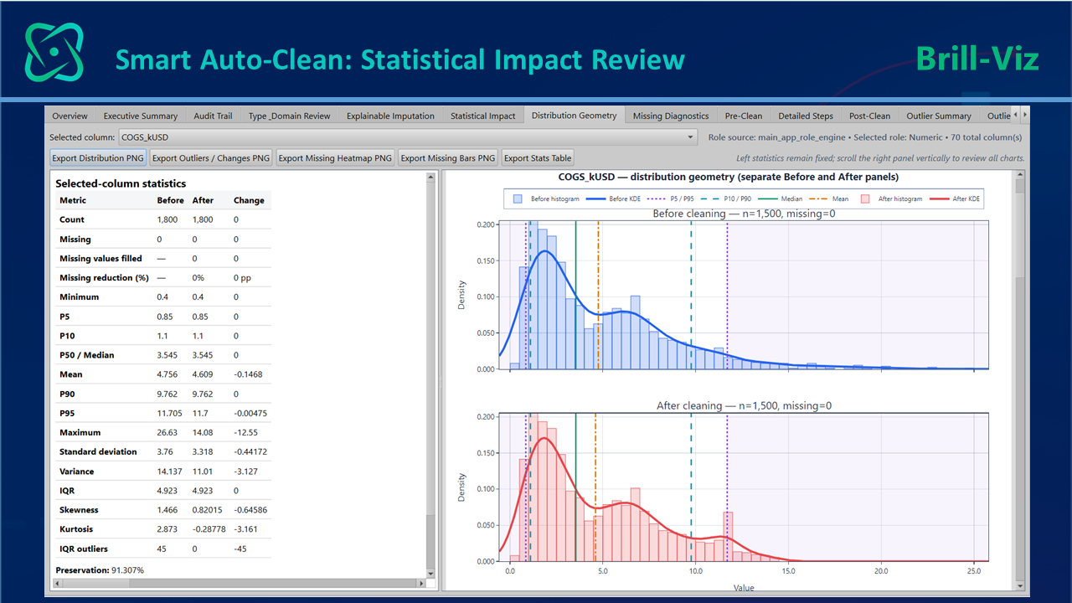1072x603 pixels.
Task: Select the Missing reduction (%) row
Action: 163,278
